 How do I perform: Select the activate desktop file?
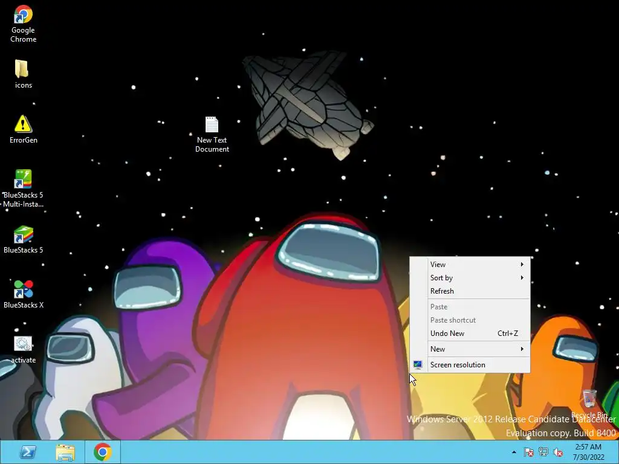tap(24, 350)
